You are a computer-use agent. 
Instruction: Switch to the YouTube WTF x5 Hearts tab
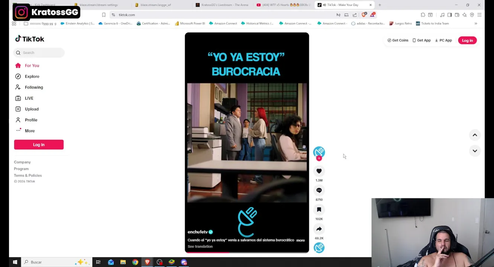pos(284,5)
